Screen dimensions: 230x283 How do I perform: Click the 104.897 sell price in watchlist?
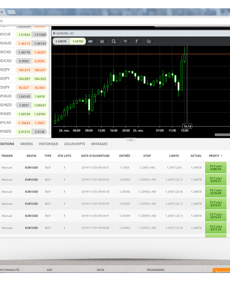tap(23, 79)
